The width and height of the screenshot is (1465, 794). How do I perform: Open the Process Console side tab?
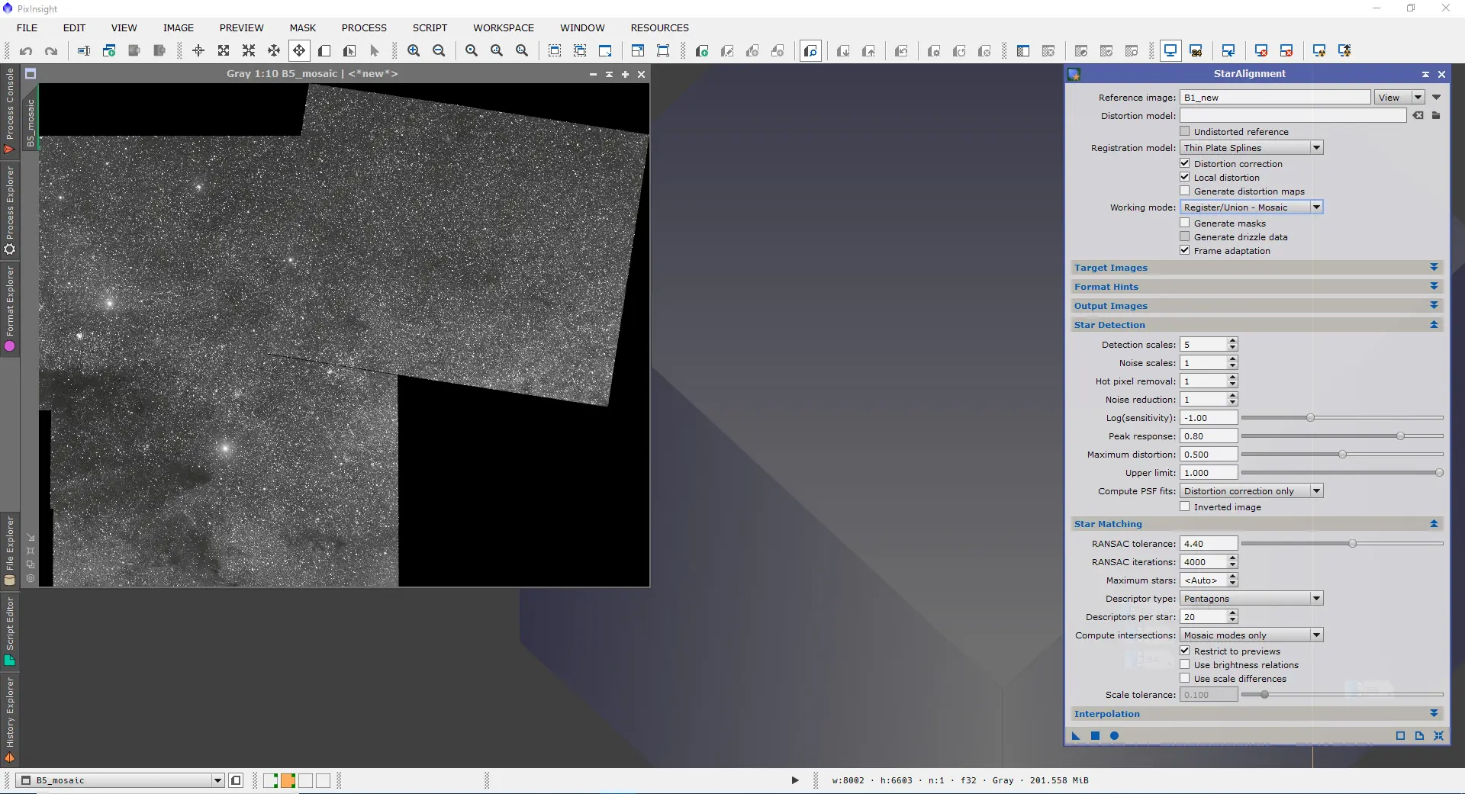10,111
